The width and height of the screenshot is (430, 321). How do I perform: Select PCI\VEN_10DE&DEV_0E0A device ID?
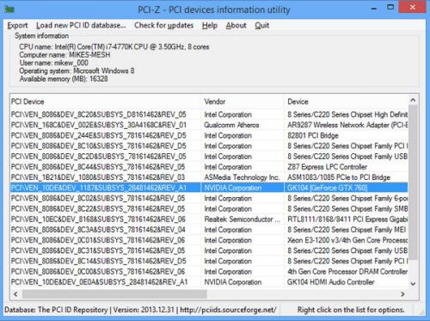99,282
